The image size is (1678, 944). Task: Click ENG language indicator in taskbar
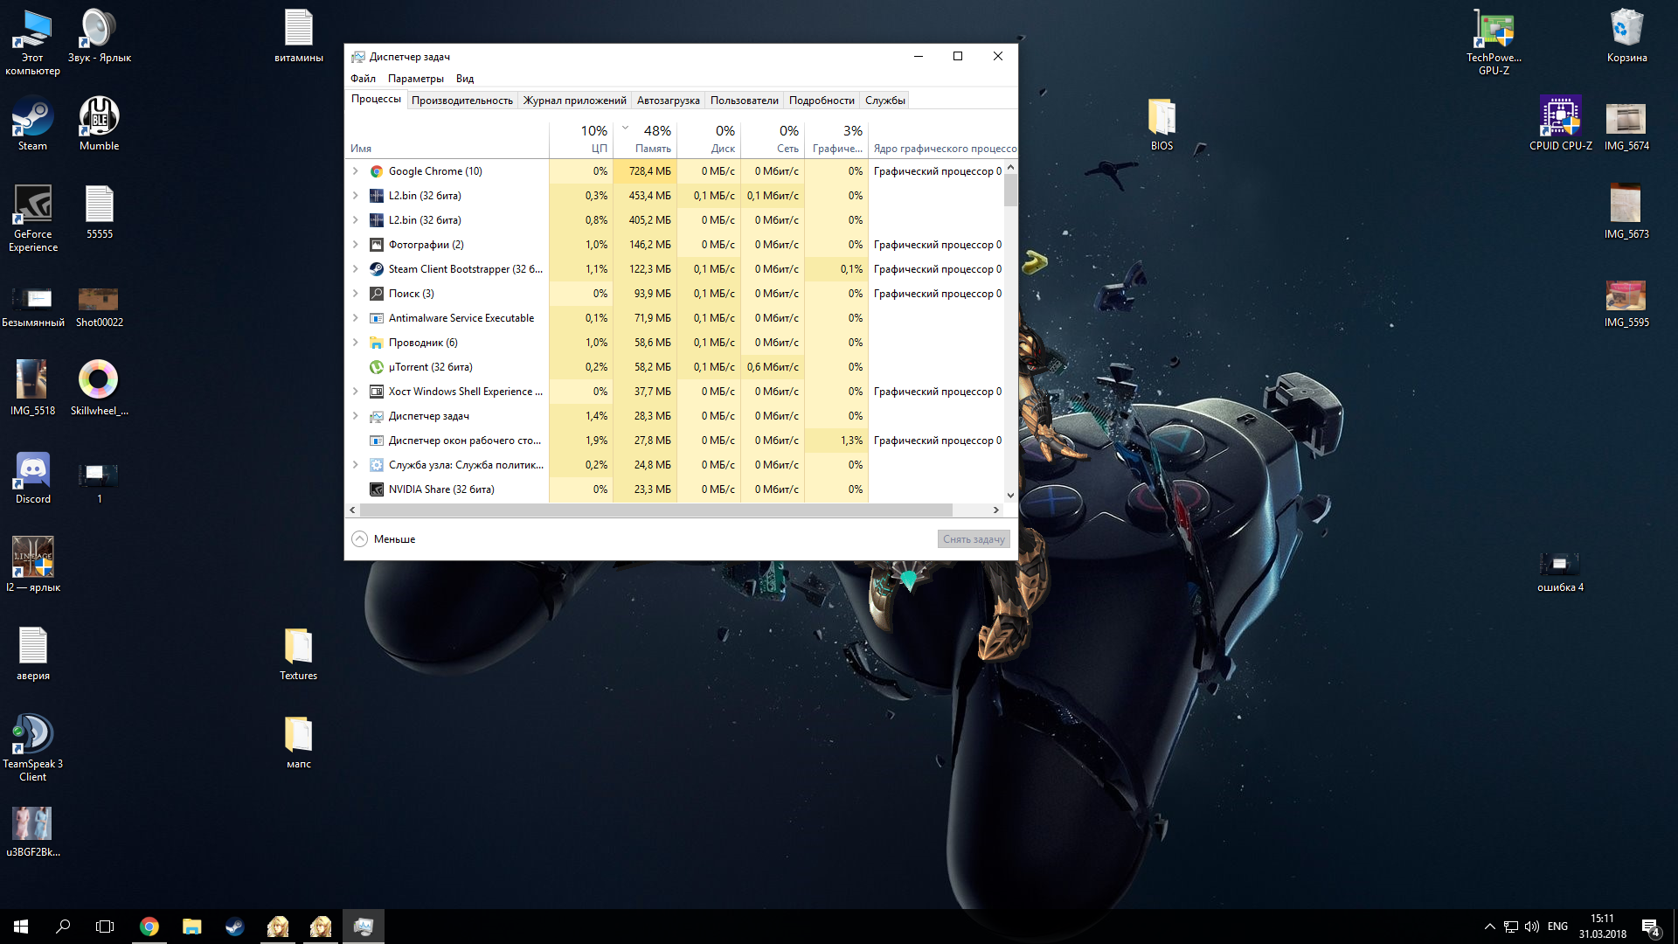[x=1557, y=927]
